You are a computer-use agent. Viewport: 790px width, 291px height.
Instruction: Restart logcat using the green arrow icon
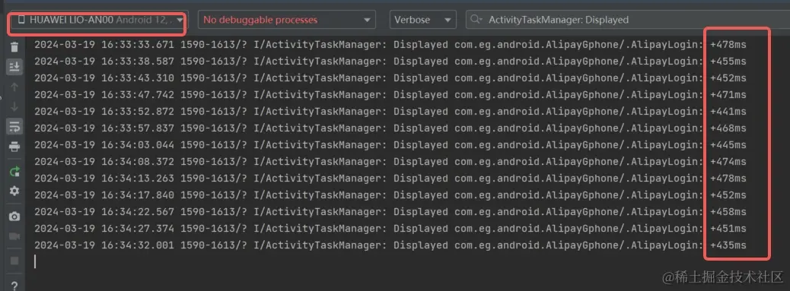pos(14,172)
